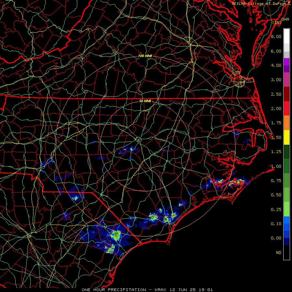This screenshot has height=292, width=292.
Task: Click the [IN] units label
Action: (277, 22)
